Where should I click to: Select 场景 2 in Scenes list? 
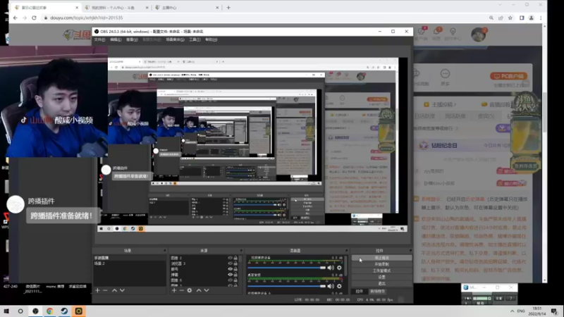[129, 263]
